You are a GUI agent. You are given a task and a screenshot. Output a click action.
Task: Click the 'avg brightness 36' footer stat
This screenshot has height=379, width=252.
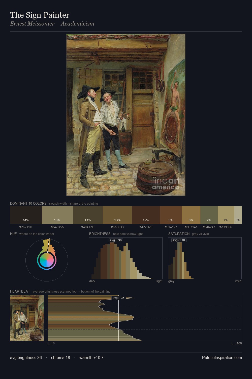(26, 358)
